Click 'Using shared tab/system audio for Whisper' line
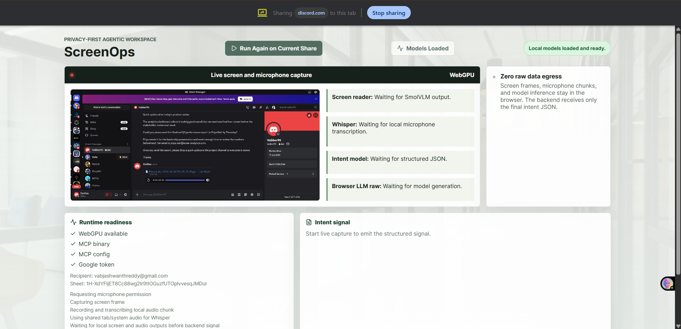The image size is (681, 329). (120, 318)
